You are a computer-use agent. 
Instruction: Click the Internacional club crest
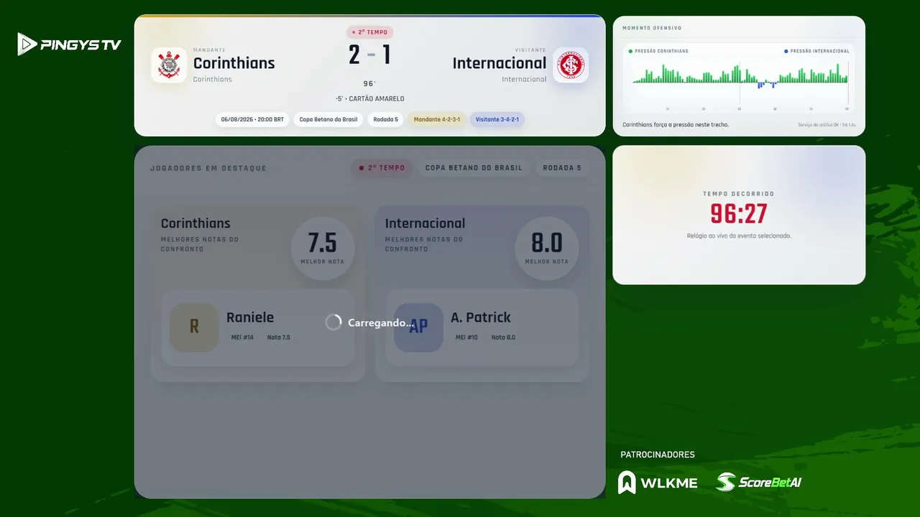coord(571,65)
